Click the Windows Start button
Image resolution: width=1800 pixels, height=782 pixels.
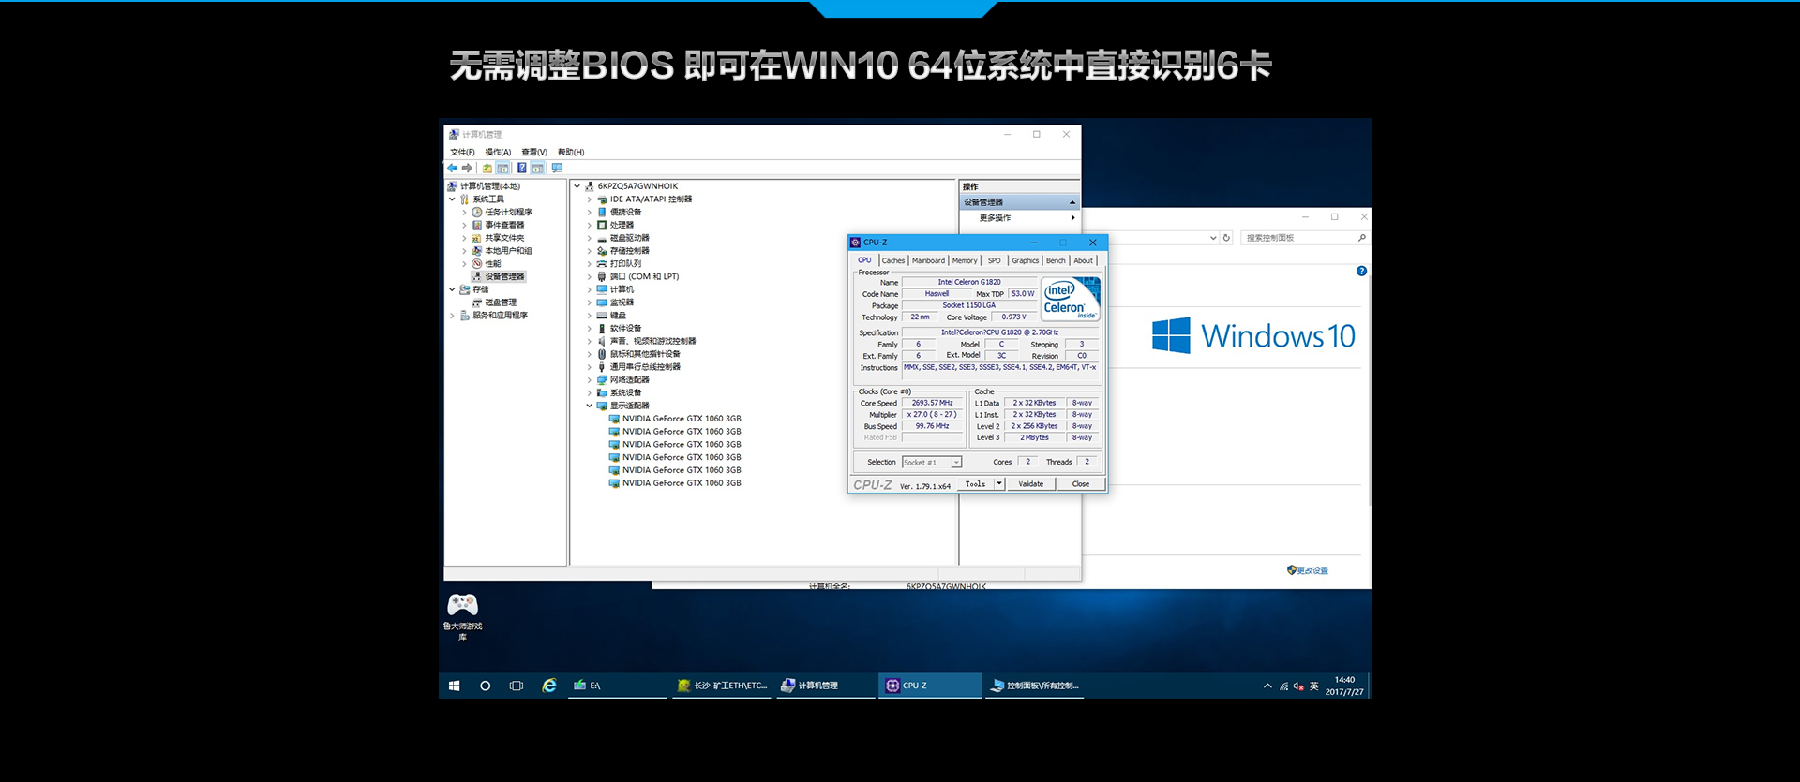(x=454, y=686)
